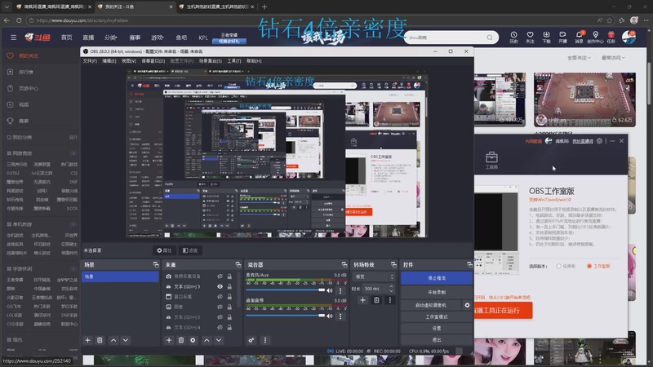Pop out OBS 场景 dock panel

tap(156, 264)
